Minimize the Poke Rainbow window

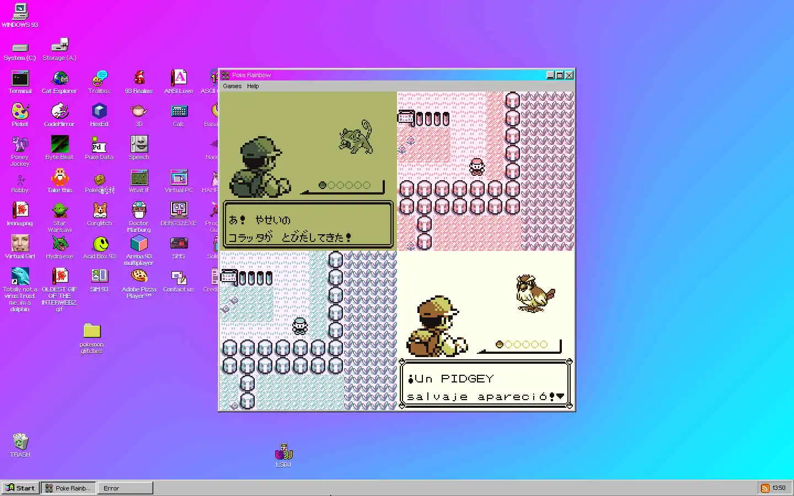coord(550,75)
